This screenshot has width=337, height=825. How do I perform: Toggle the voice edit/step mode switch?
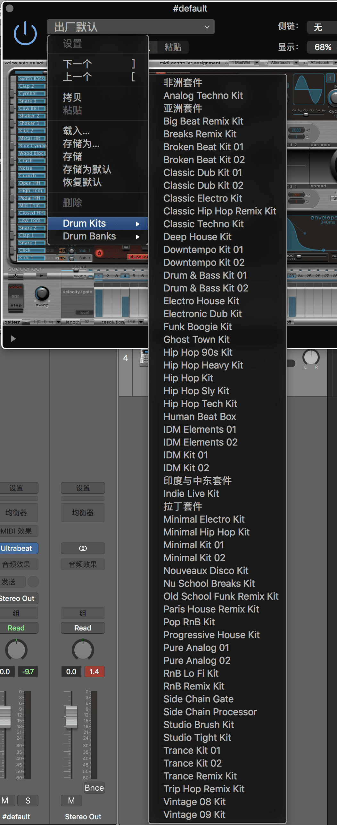(x=15, y=296)
